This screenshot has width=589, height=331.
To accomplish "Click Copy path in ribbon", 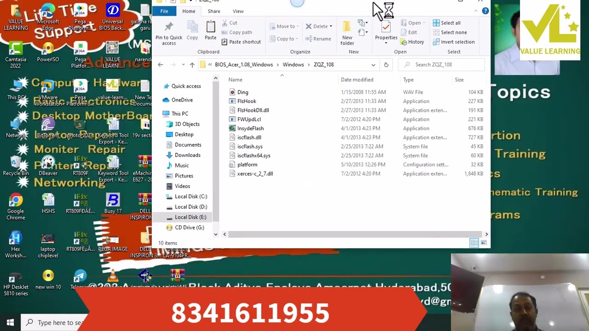I will point(237,32).
